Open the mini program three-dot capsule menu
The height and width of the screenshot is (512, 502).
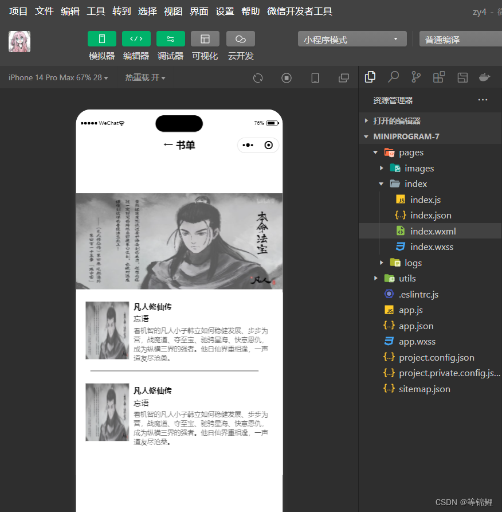[248, 145]
